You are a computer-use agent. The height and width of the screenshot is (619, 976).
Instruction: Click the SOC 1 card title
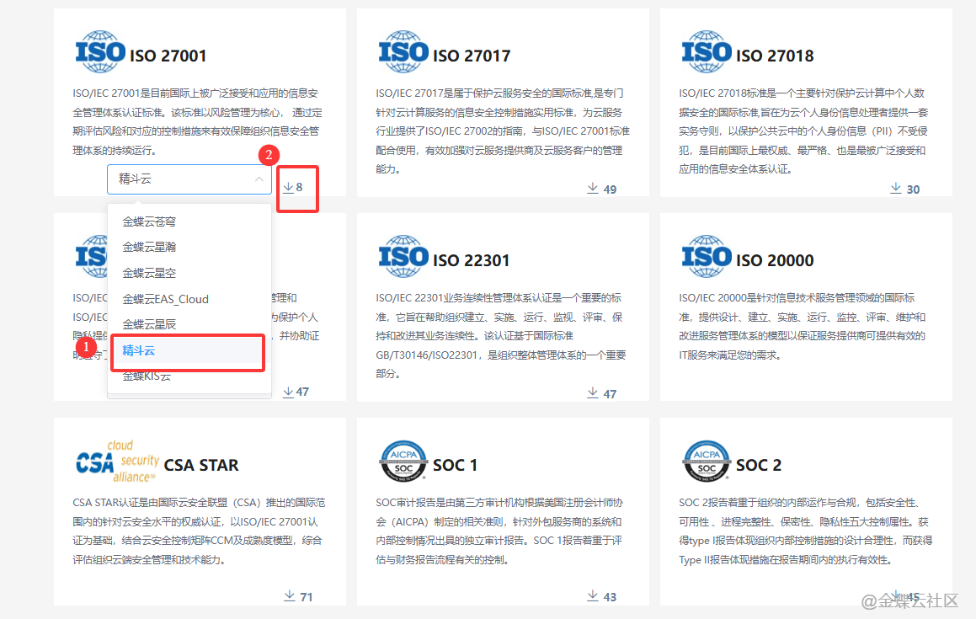click(x=455, y=465)
